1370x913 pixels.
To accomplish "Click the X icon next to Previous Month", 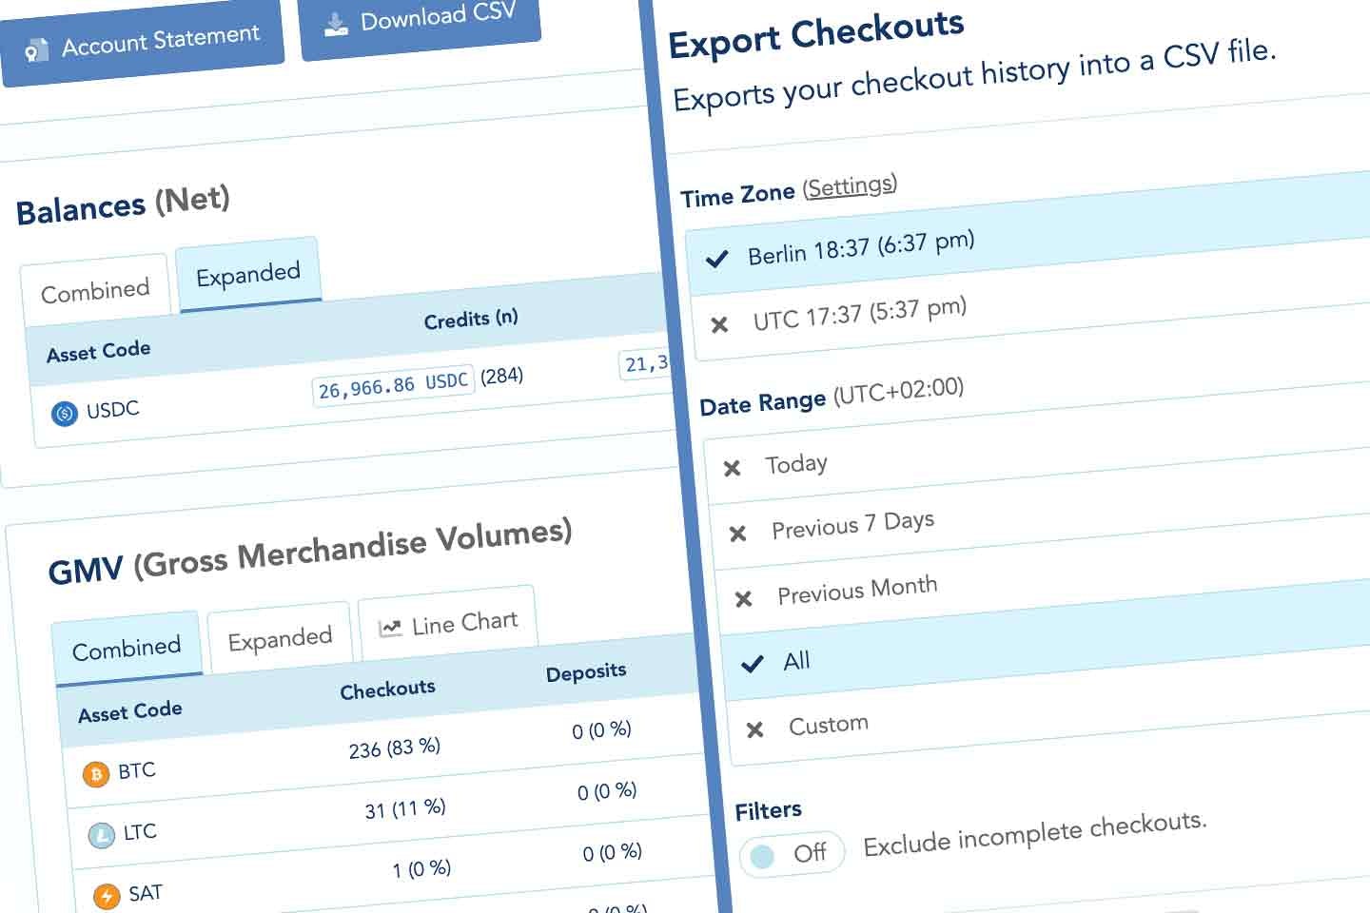I will 743,599.
